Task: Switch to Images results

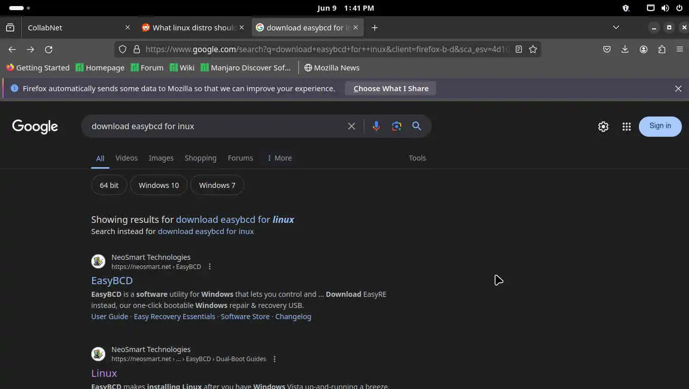Action: click(161, 158)
